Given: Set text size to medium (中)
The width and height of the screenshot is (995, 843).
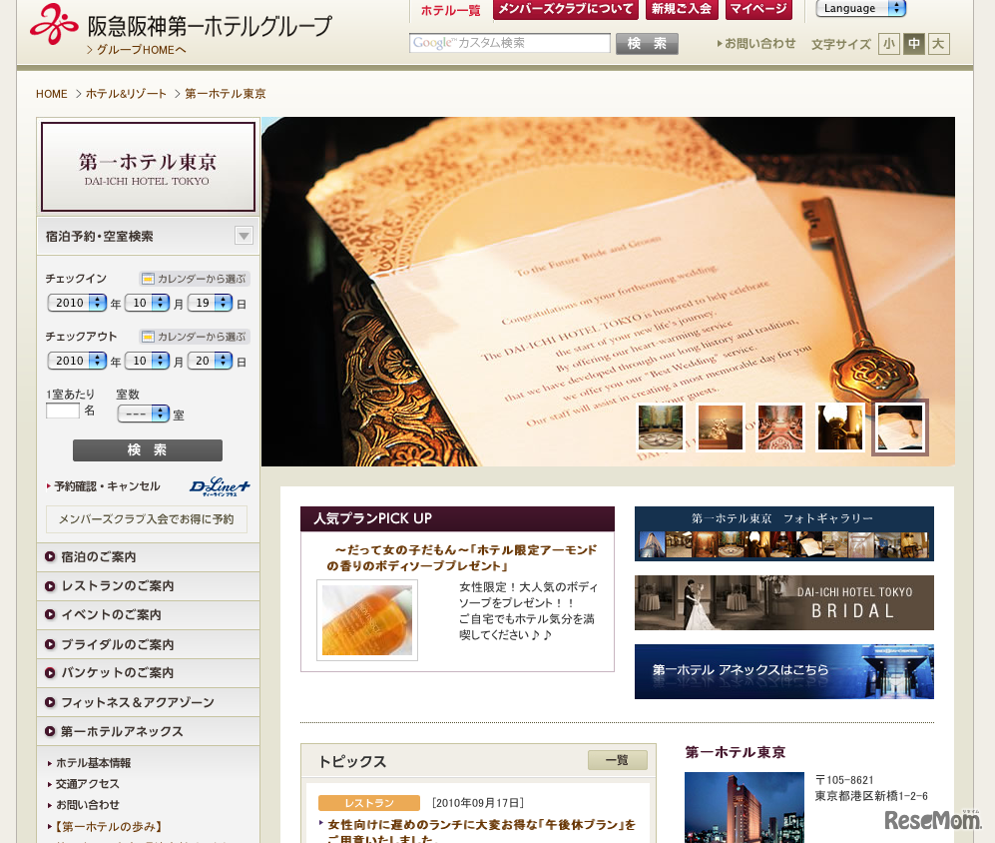Looking at the screenshot, I should (x=913, y=44).
